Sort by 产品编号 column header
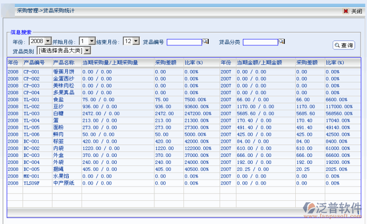The height and width of the screenshot is (224, 367). (35, 63)
